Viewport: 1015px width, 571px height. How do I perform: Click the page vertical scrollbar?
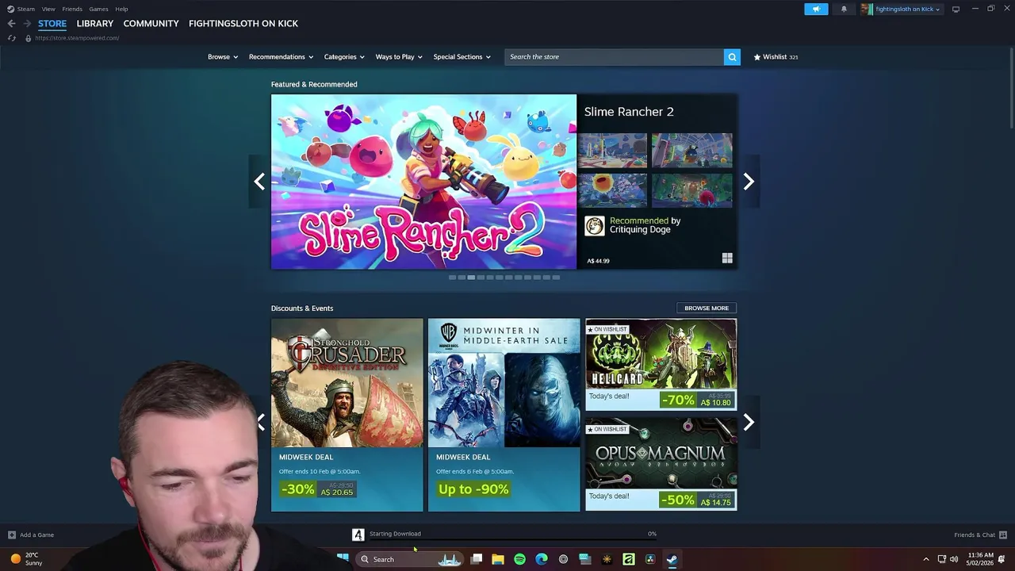click(1011, 87)
